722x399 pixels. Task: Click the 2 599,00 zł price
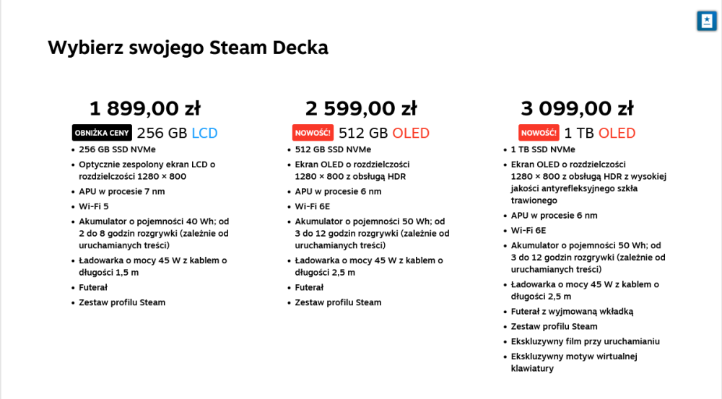361,109
